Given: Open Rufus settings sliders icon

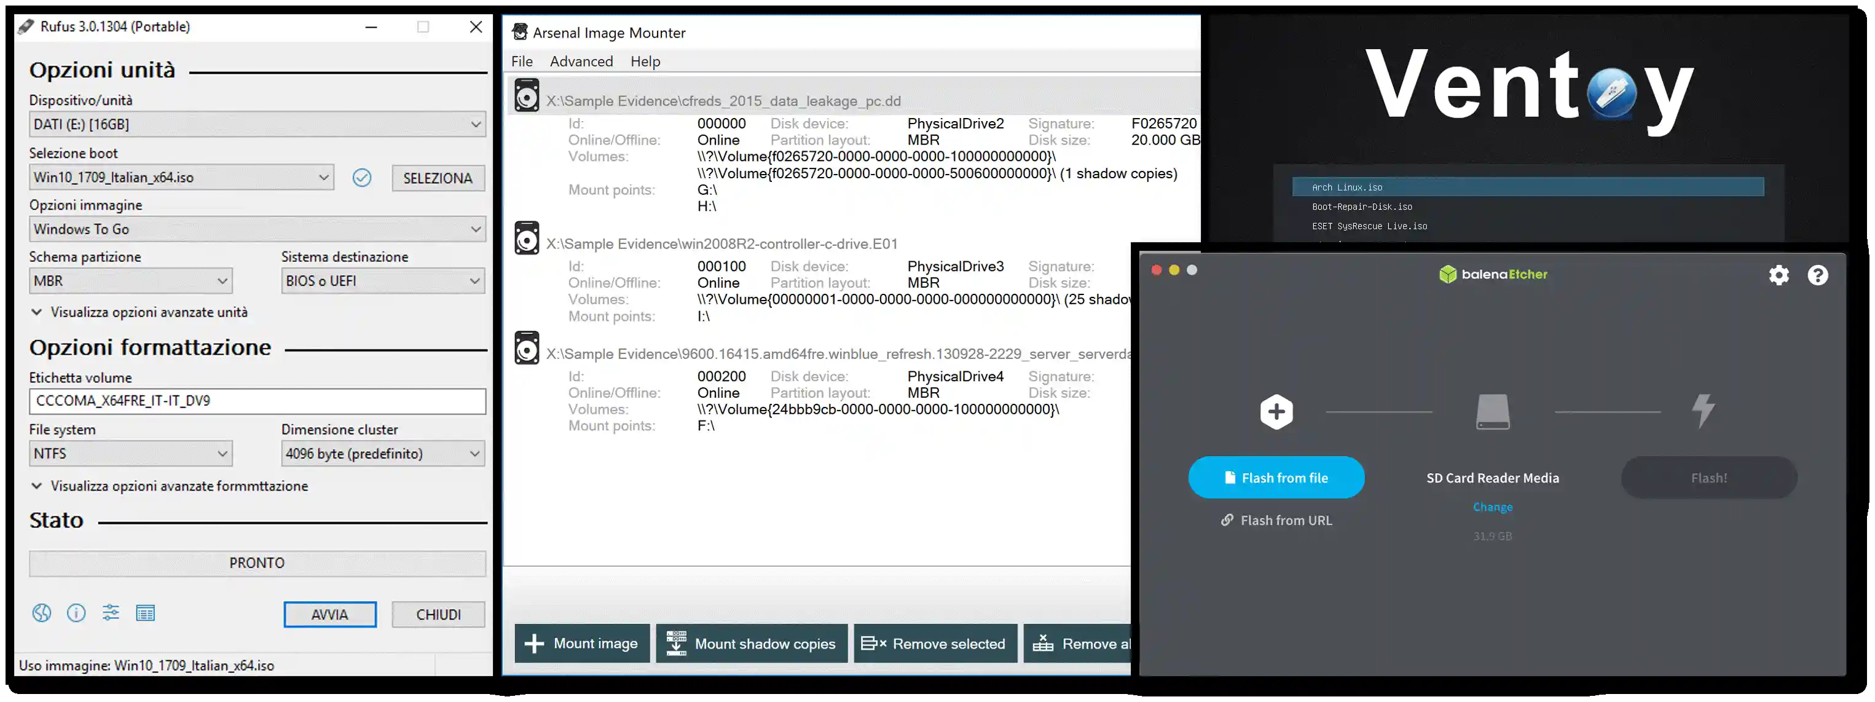Looking at the screenshot, I should 111,613.
